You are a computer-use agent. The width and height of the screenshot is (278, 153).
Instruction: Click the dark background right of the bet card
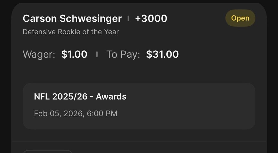click(272, 83)
